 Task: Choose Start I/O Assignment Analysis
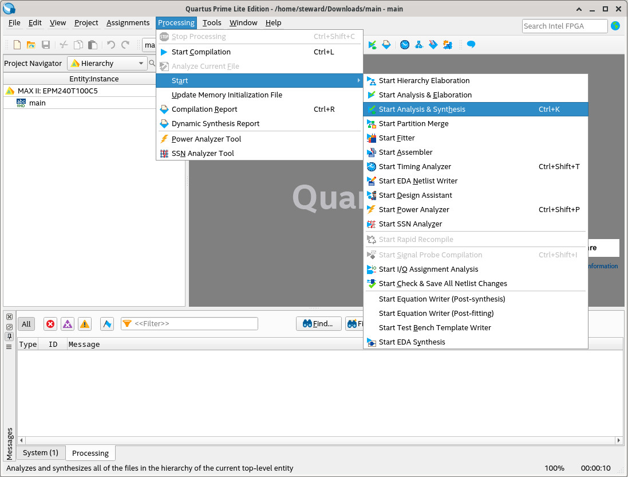475,269
